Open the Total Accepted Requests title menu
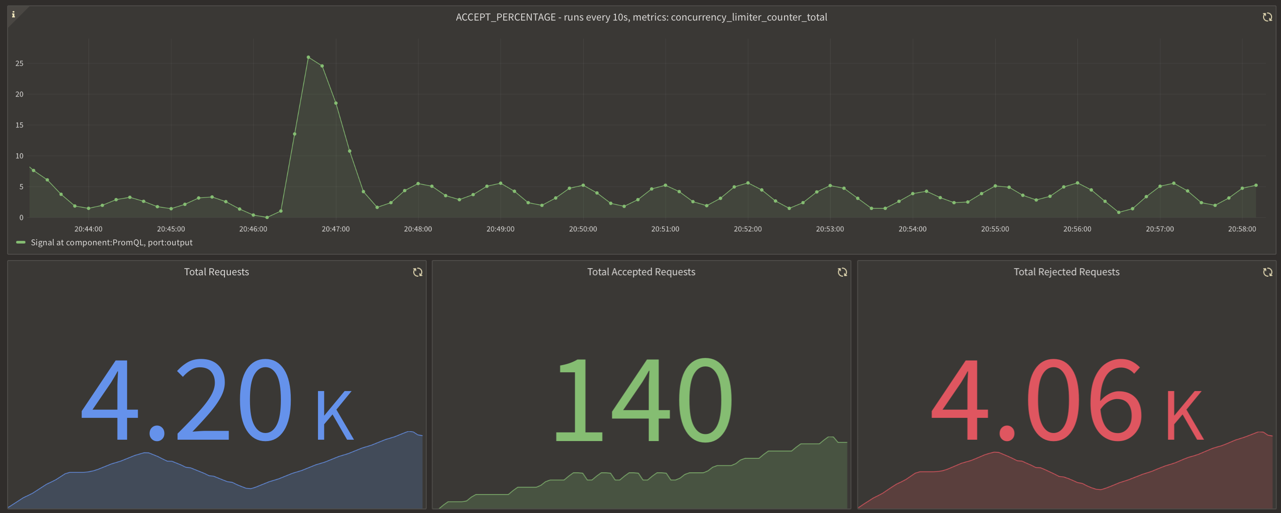This screenshot has width=1281, height=513. (641, 272)
